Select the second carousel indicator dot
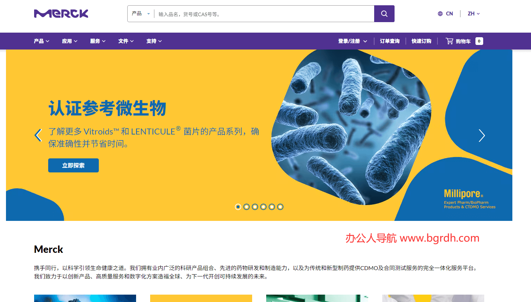The image size is (531, 302). coord(246,207)
